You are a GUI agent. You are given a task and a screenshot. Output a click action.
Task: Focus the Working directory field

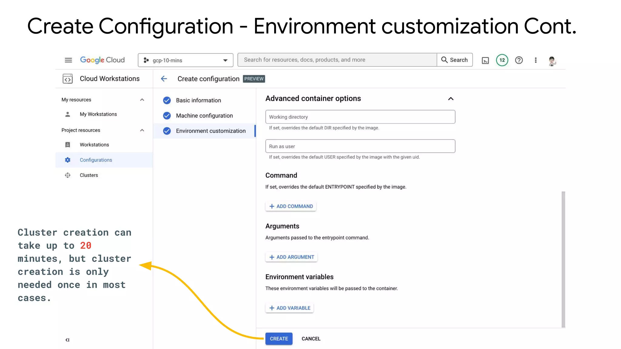pyautogui.click(x=360, y=117)
